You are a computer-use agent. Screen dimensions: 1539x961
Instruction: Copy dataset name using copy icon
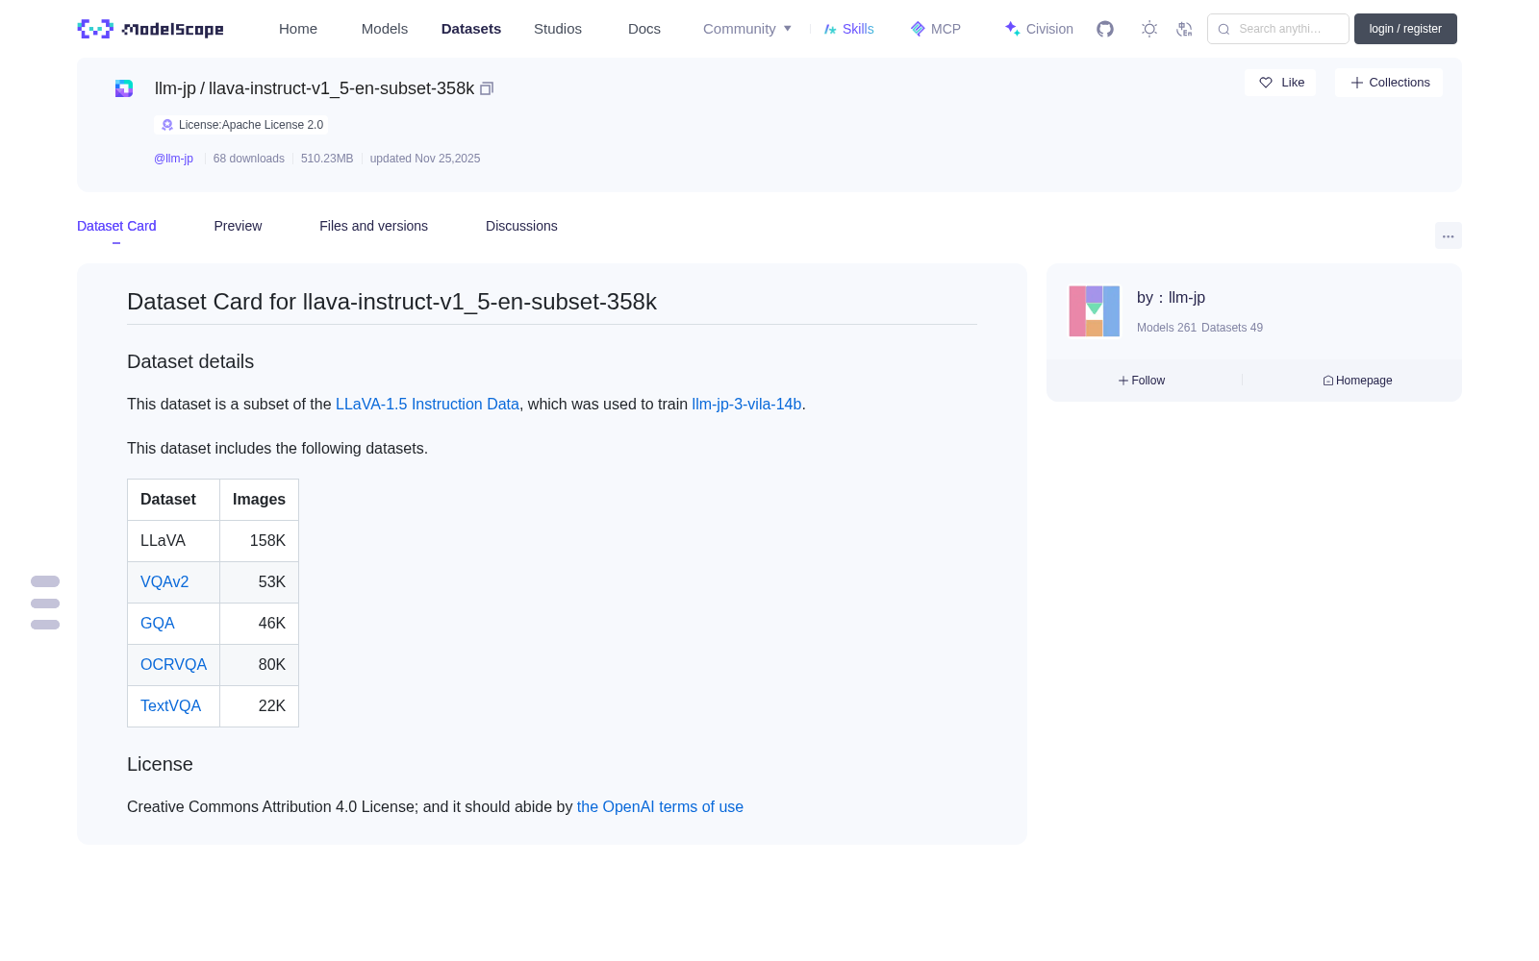pyautogui.click(x=487, y=88)
